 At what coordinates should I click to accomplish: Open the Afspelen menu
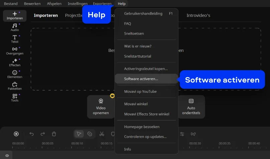54,4
